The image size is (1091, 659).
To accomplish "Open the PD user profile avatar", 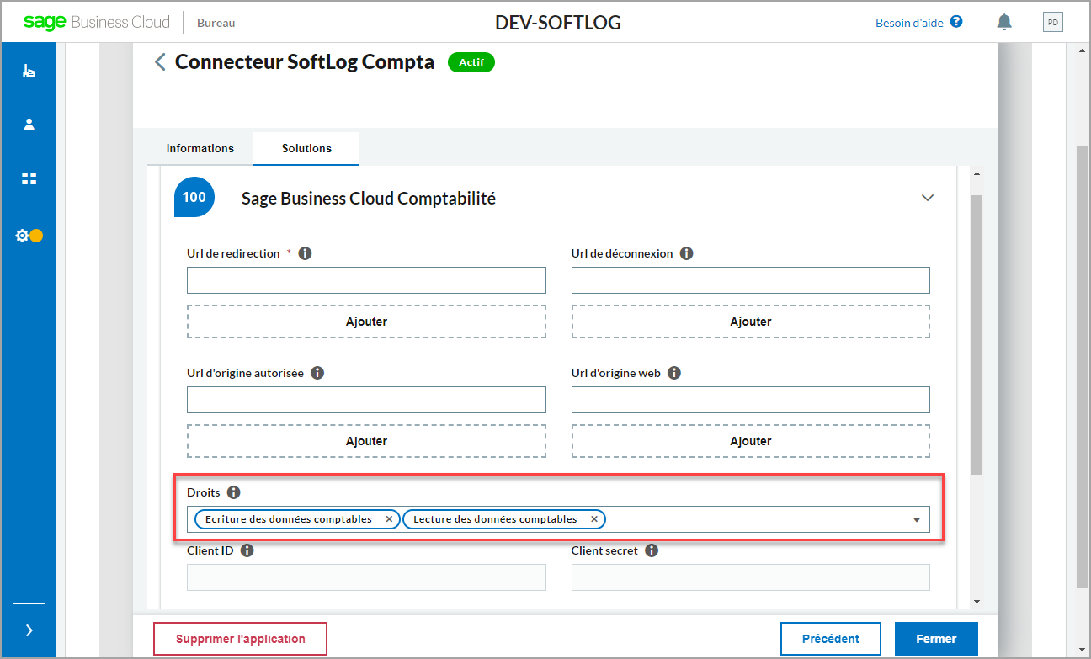I will coord(1053,22).
